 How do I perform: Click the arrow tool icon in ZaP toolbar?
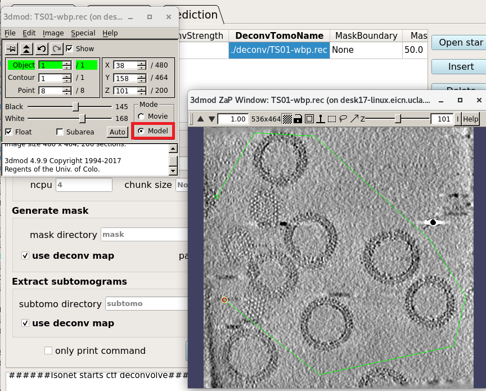[354, 119]
